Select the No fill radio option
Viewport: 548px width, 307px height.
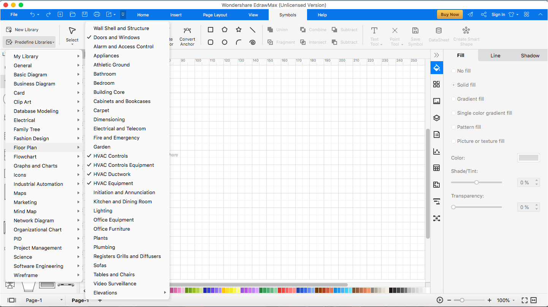[453, 71]
